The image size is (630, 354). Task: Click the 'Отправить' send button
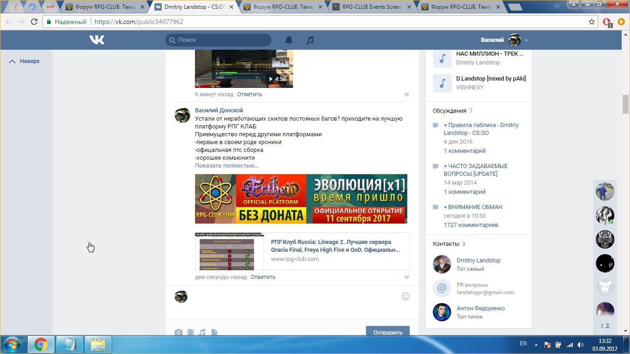pos(387,331)
